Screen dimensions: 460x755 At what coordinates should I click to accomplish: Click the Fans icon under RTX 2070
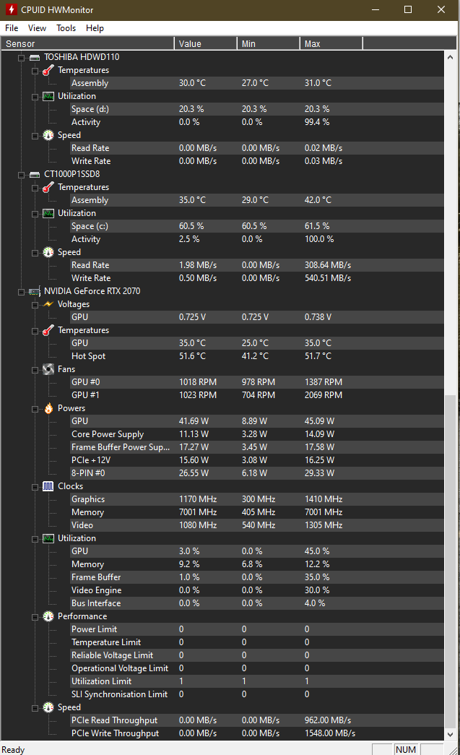coord(48,369)
